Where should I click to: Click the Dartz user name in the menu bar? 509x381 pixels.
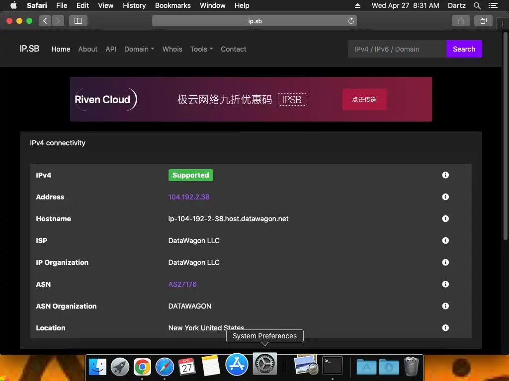456,5
